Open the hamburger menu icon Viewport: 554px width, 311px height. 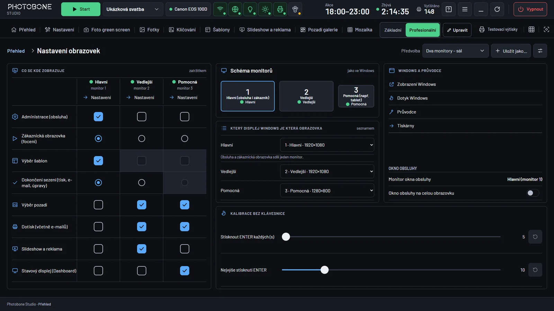coord(465,9)
